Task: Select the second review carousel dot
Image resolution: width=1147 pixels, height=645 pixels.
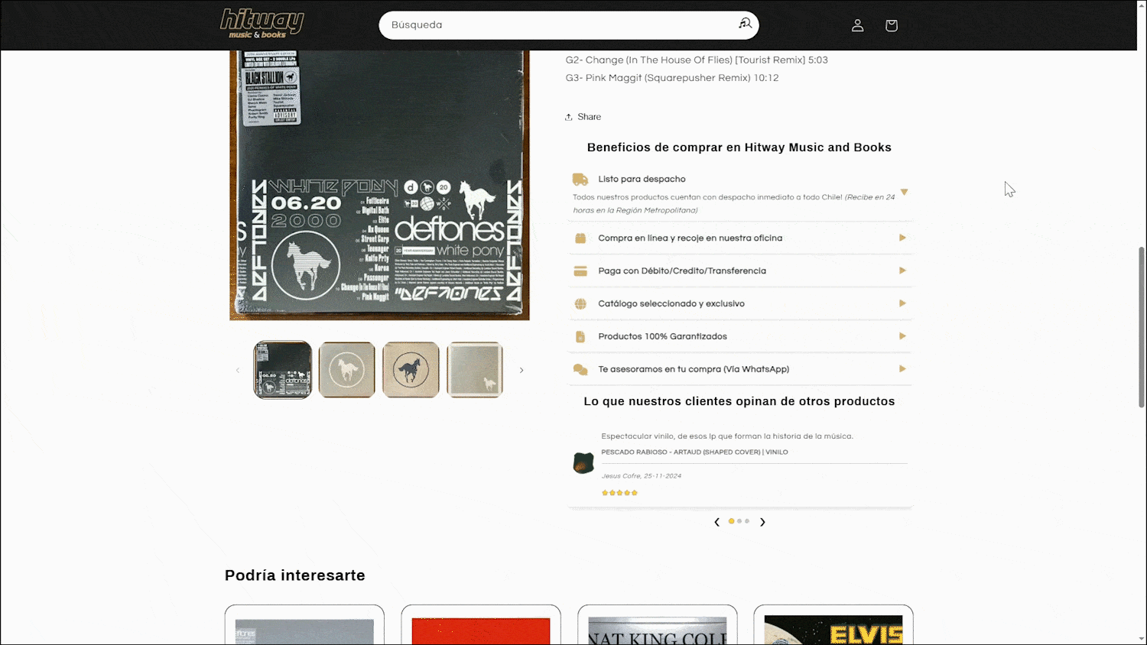Action: click(739, 521)
